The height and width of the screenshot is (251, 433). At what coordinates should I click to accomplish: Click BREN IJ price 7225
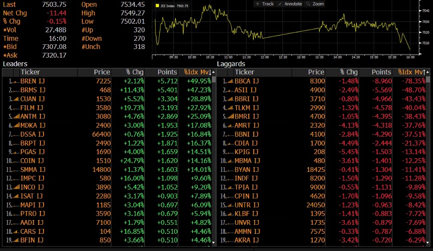[103, 82]
